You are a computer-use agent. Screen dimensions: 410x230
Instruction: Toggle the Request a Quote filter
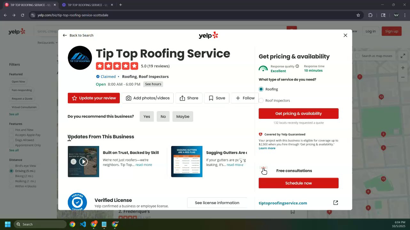[22, 99]
